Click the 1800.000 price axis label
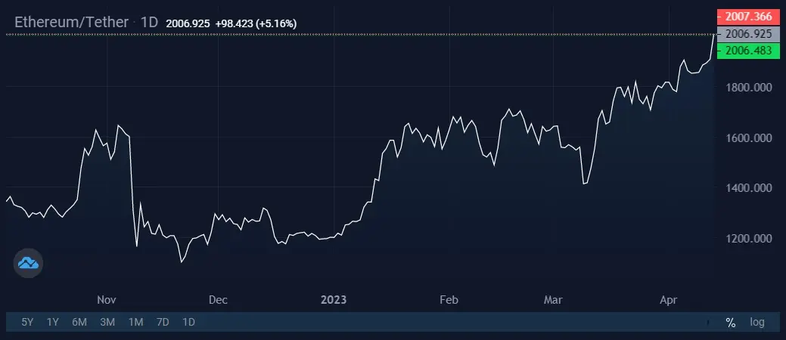The width and height of the screenshot is (786, 340). (x=748, y=88)
